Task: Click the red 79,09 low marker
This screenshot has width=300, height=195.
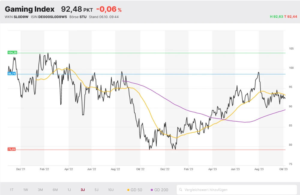Action: [x=12, y=149]
